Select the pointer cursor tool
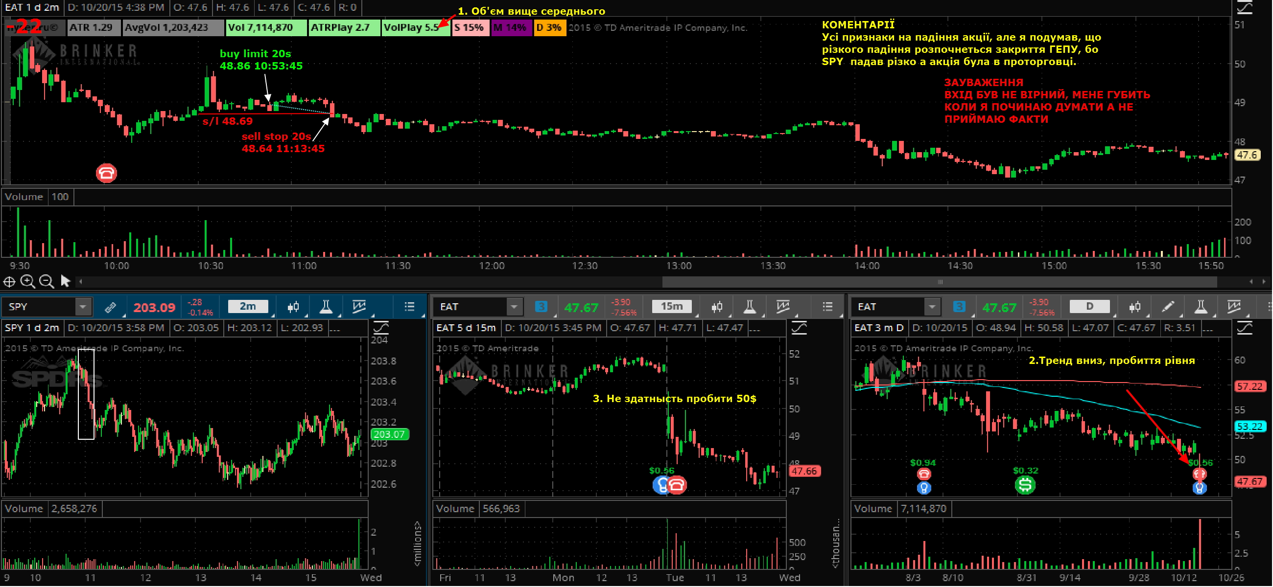1273x587 pixels. tap(65, 281)
